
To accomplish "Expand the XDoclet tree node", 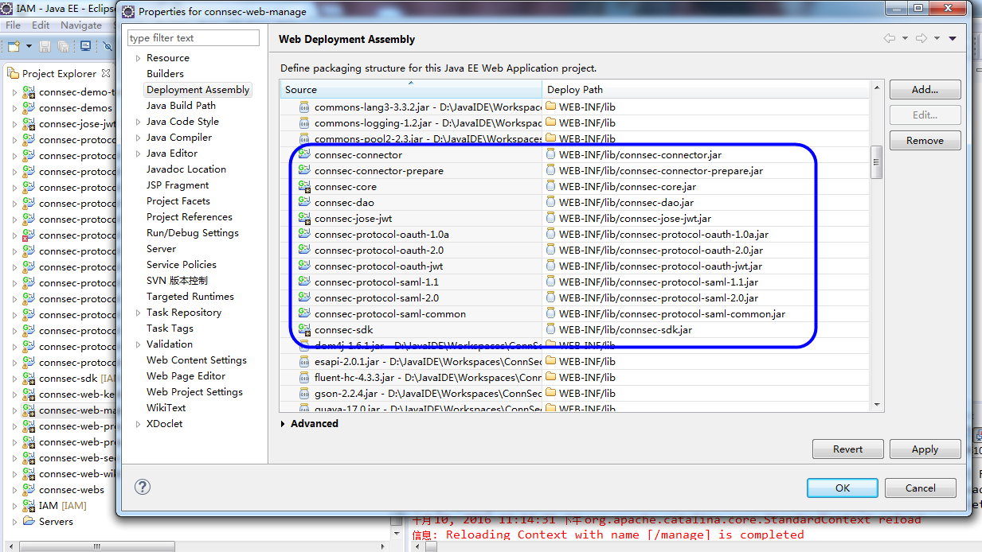I will [138, 424].
